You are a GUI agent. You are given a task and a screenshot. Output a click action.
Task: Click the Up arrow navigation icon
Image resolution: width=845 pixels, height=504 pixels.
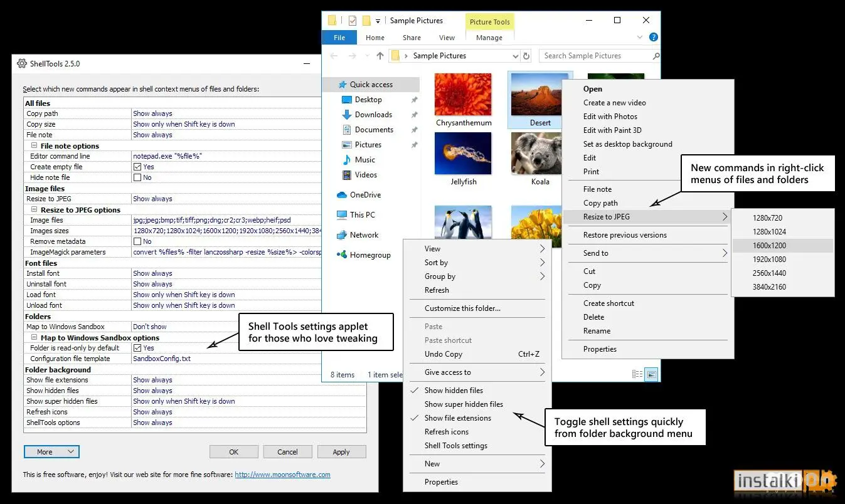point(380,56)
